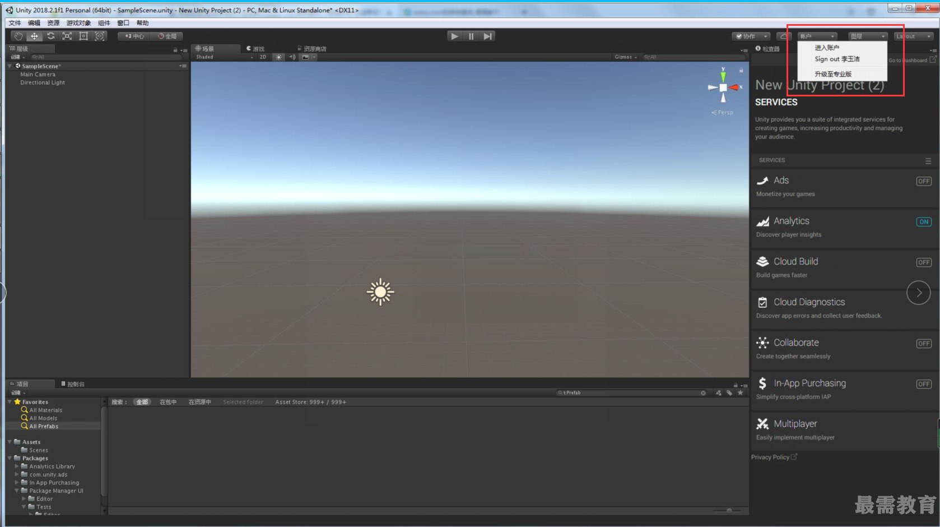Switch to the Scene tab
Image resolution: width=940 pixels, height=527 pixels.
[216, 49]
